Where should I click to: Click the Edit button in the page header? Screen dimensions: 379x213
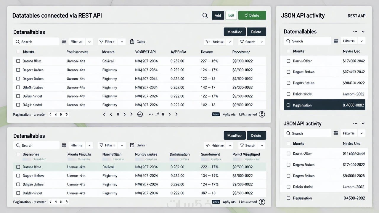click(231, 15)
